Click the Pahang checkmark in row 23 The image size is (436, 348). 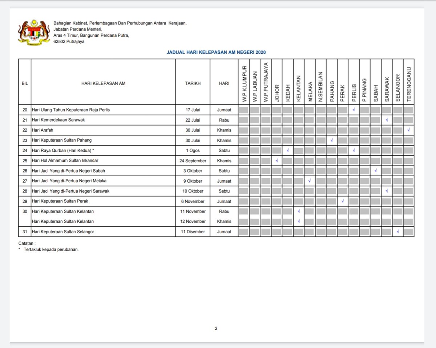point(332,140)
